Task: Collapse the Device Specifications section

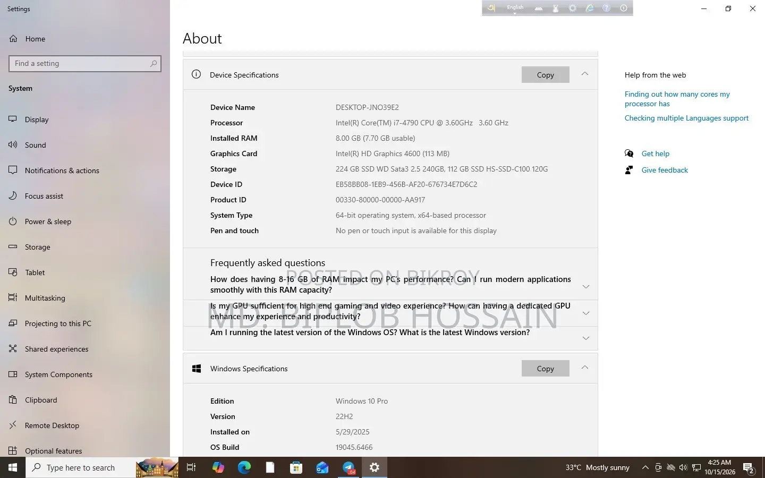Action: pyautogui.click(x=584, y=74)
